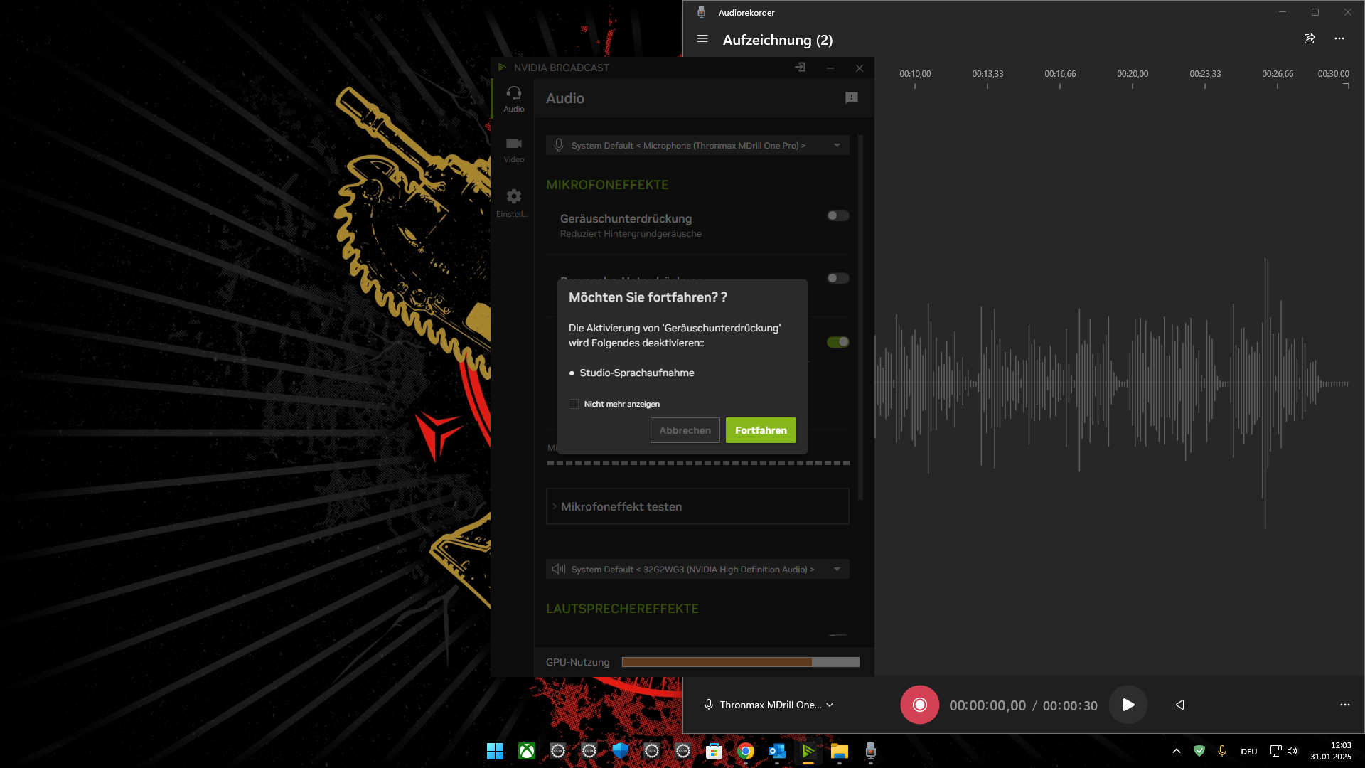Click the red record button in Audiorekorder

pyautogui.click(x=919, y=705)
